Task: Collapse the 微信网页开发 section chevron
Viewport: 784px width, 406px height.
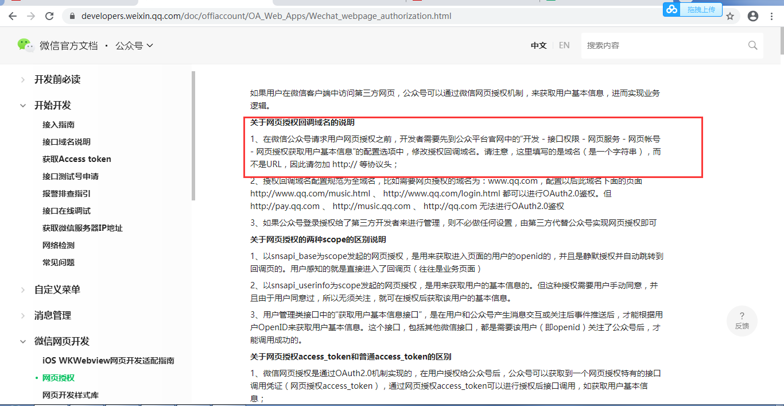Action: tap(23, 342)
